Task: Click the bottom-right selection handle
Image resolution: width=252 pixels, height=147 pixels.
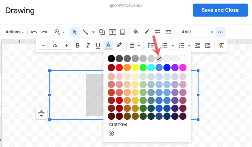Action: (x=198, y=120)
